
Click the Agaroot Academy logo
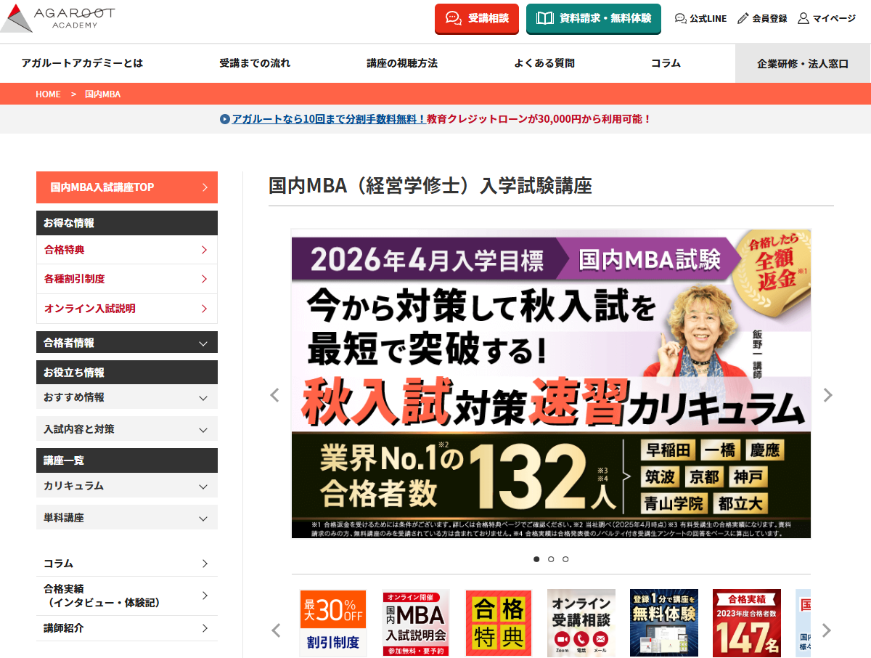58,17
